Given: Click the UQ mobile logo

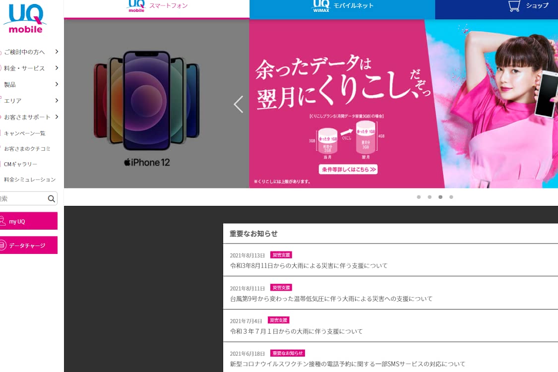Looking at the screenshot, I should click(25, 18).
